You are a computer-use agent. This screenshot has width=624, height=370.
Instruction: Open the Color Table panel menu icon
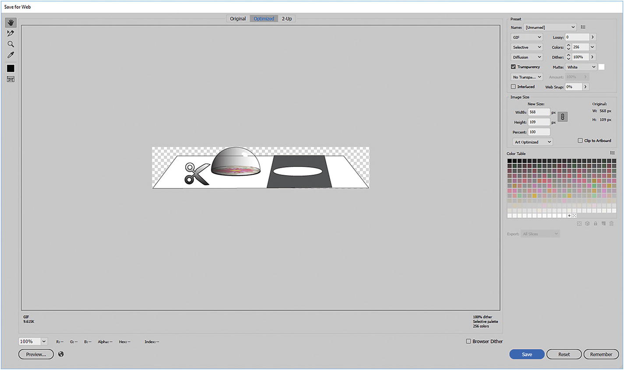(x=613, y=153)
